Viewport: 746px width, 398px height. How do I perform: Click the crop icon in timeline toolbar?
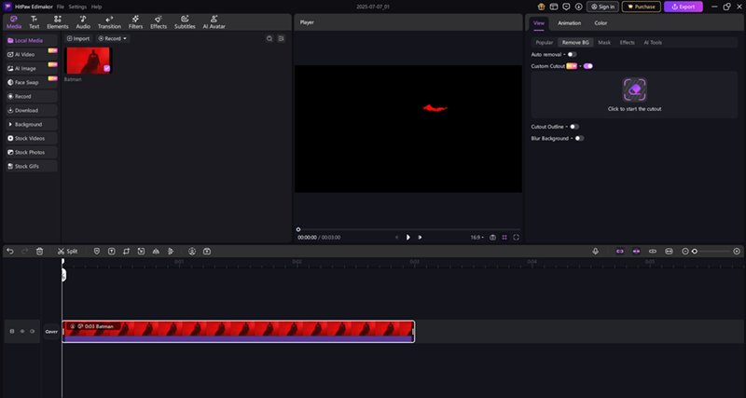pyautogui.click(x=126, y=251)
